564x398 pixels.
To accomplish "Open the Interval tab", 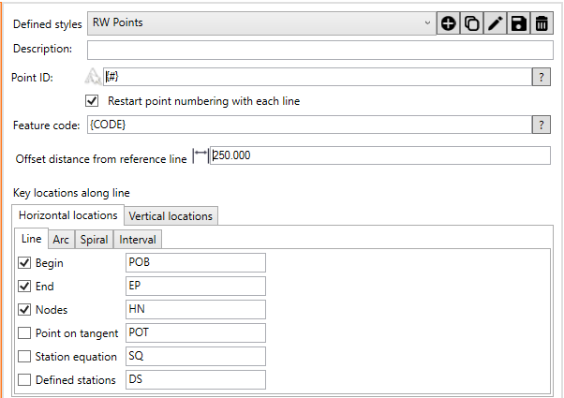I will [138, 240].
